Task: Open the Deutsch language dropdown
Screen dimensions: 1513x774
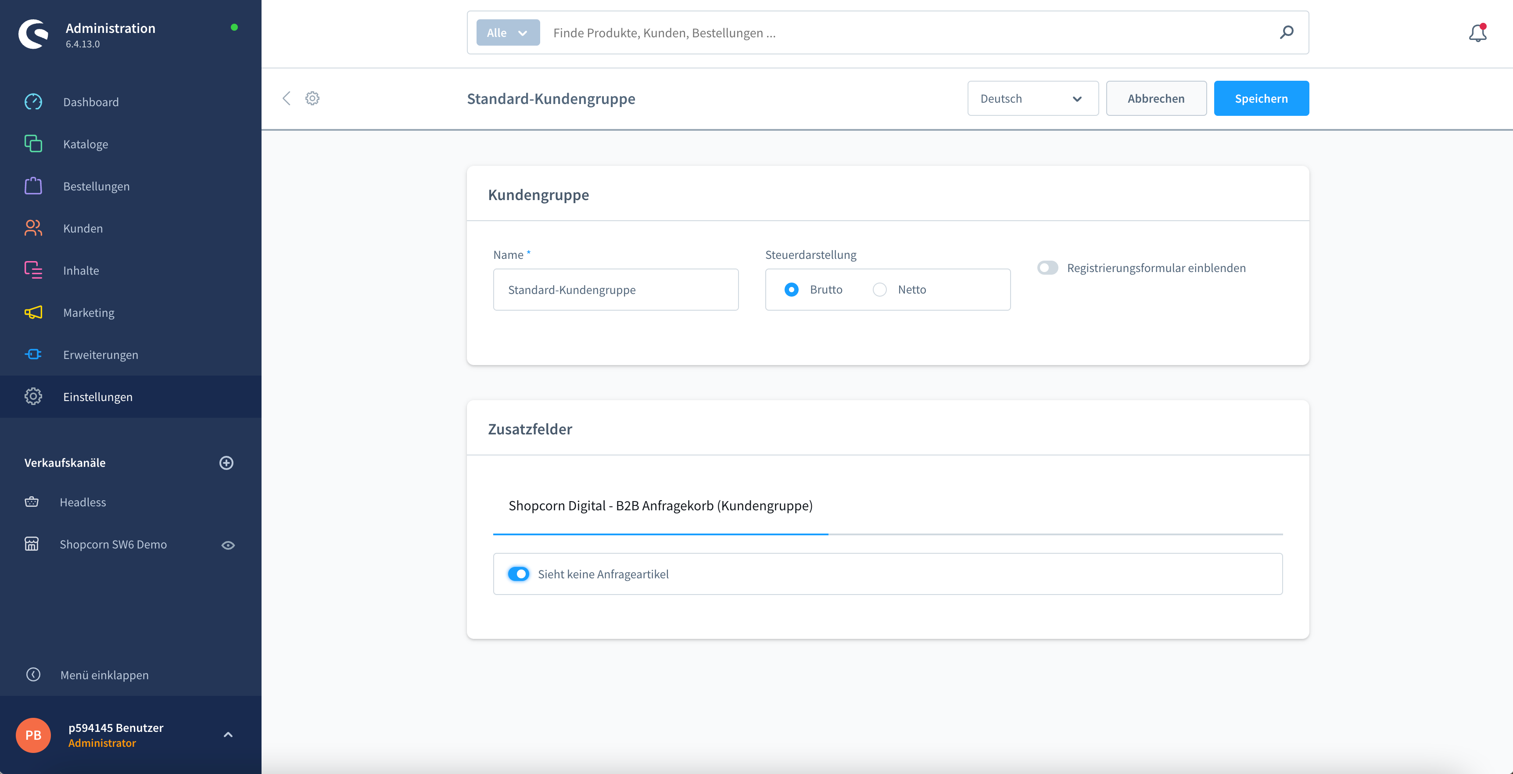Action: pyautogui.click(x=1033, y=98)
